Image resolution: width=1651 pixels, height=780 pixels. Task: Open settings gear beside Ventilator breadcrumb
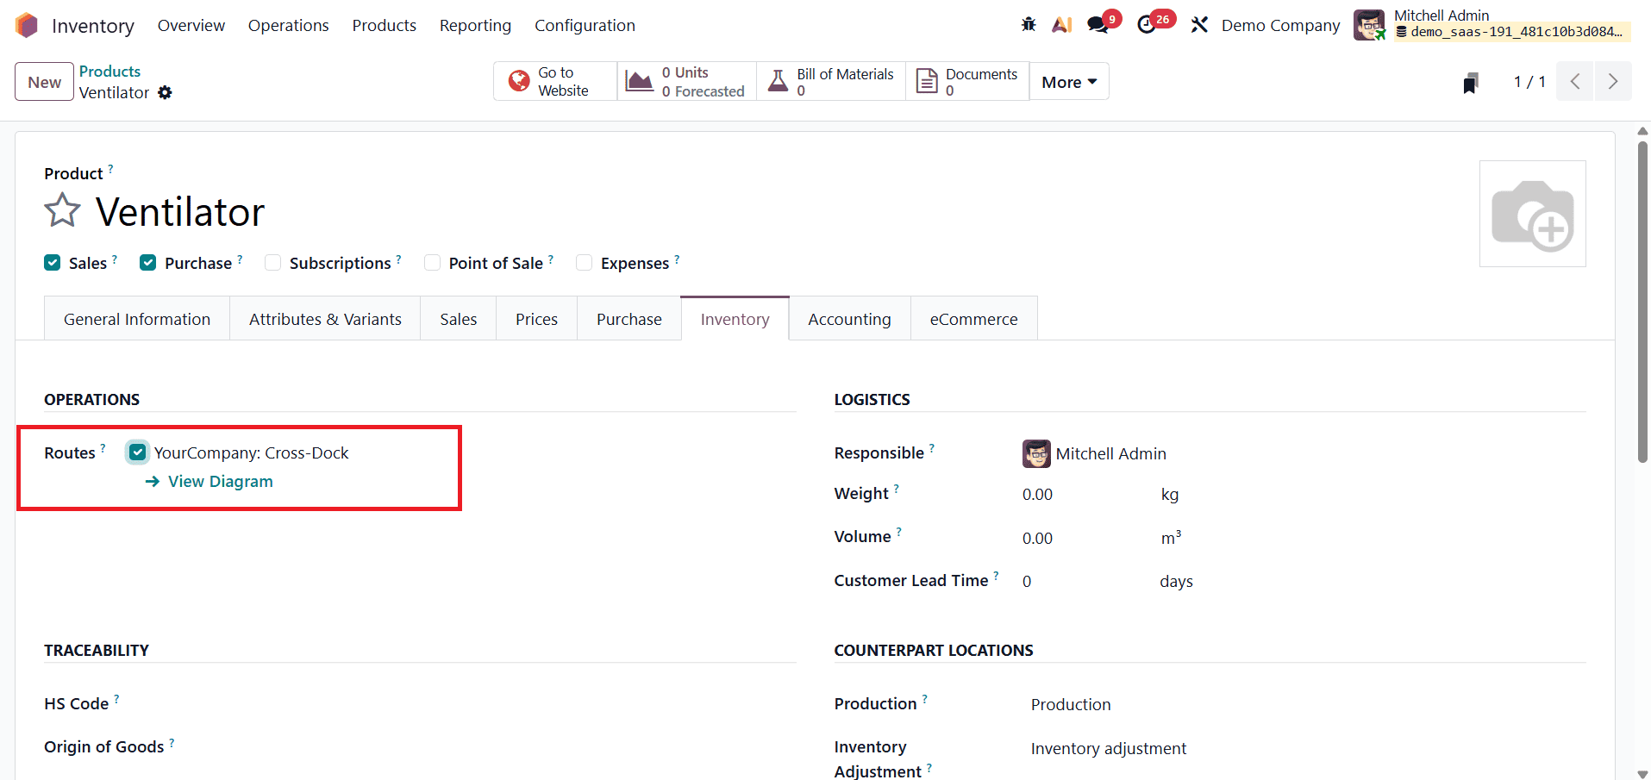165,92
